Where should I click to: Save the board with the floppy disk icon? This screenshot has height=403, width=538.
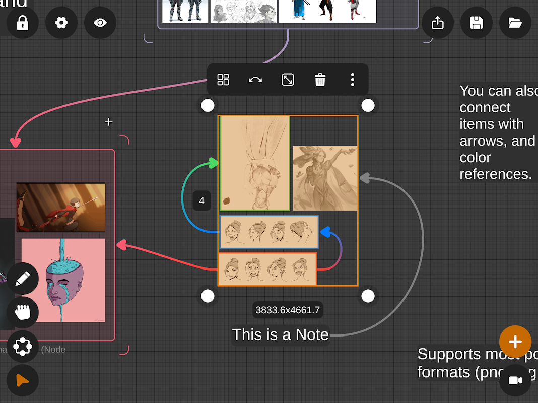[477, 23]
